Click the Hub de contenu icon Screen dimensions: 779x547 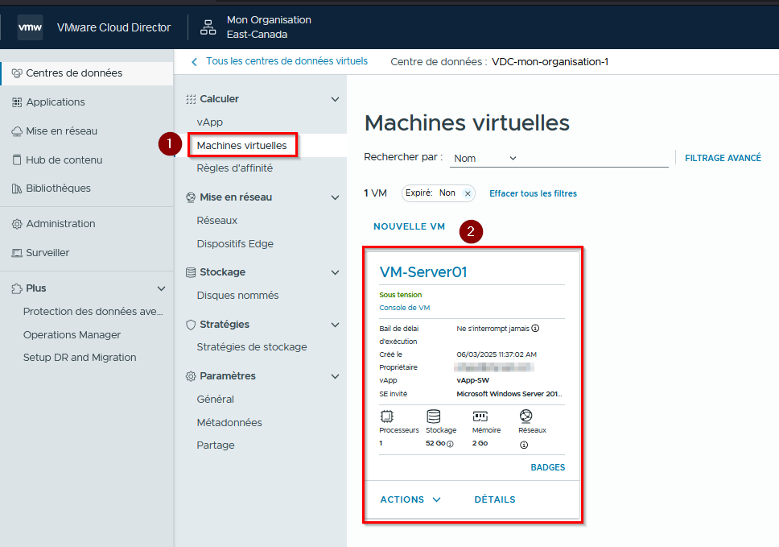(x=17, y=160)
